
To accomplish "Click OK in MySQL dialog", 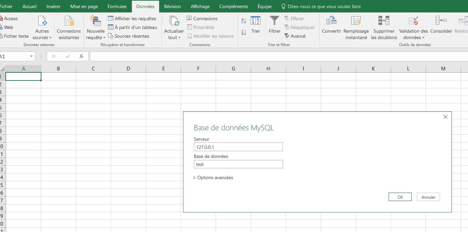I will pos(400,197).
